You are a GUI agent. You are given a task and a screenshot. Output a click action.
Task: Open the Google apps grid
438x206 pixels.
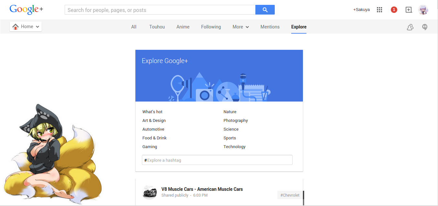(379, 10)
